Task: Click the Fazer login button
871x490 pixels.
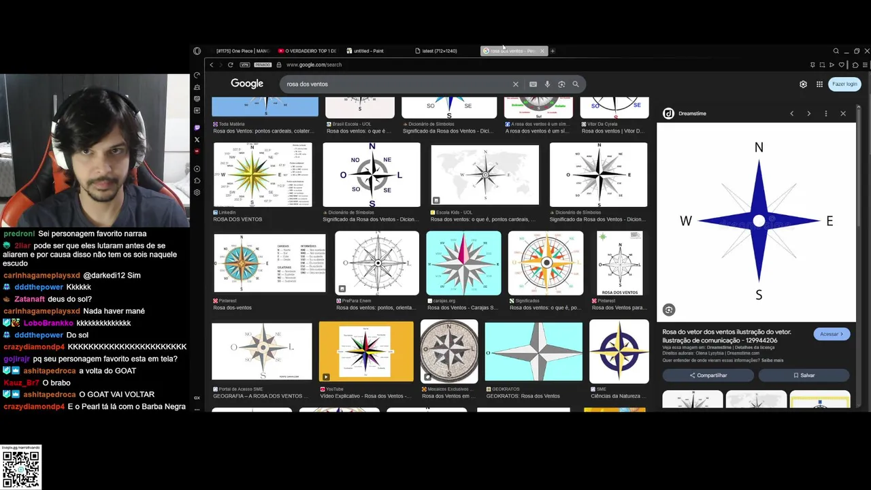Action: tap(844, 84)
